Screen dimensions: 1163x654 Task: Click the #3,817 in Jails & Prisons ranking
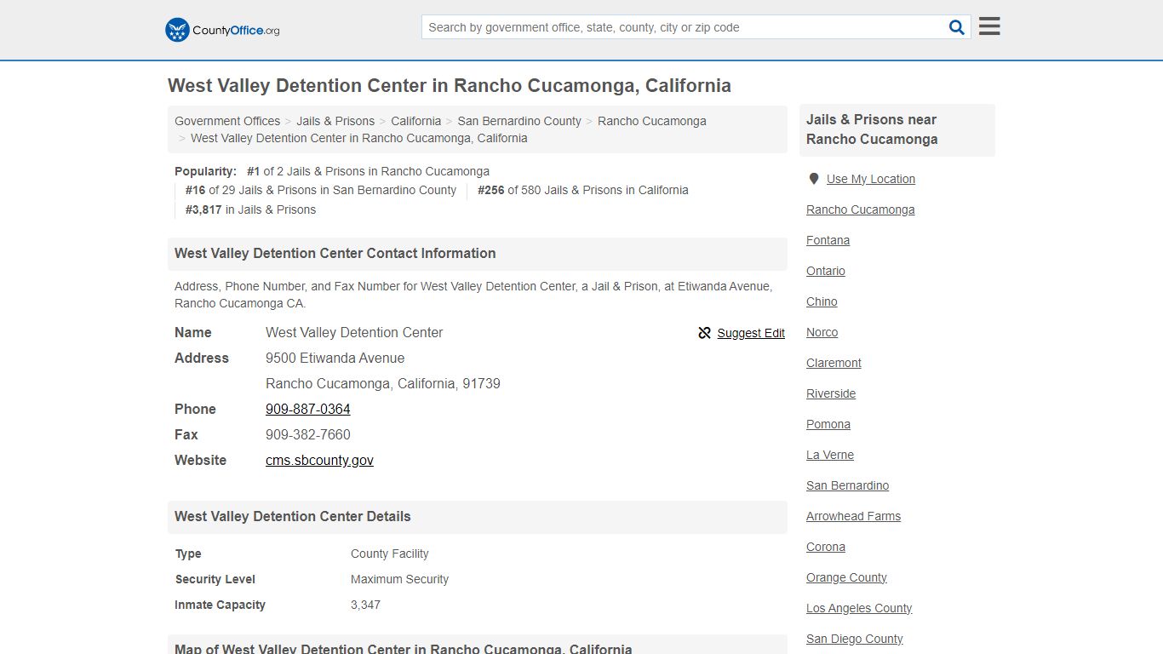tap(251, 209)
